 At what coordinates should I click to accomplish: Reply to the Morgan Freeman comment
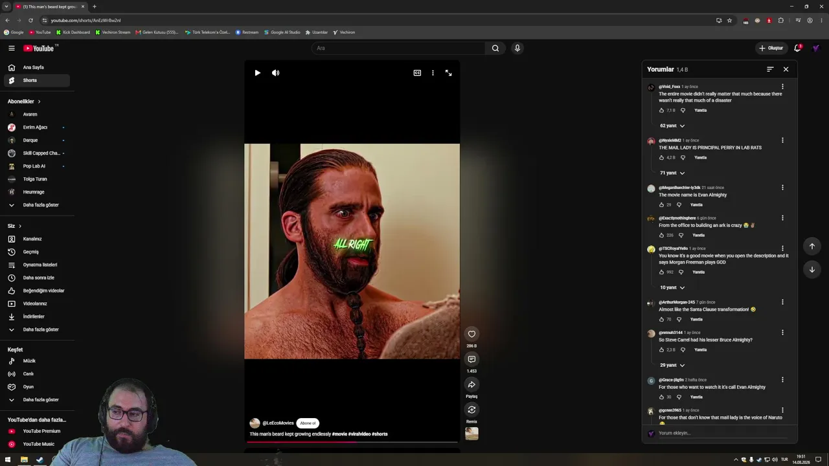(x=698, y=272)
